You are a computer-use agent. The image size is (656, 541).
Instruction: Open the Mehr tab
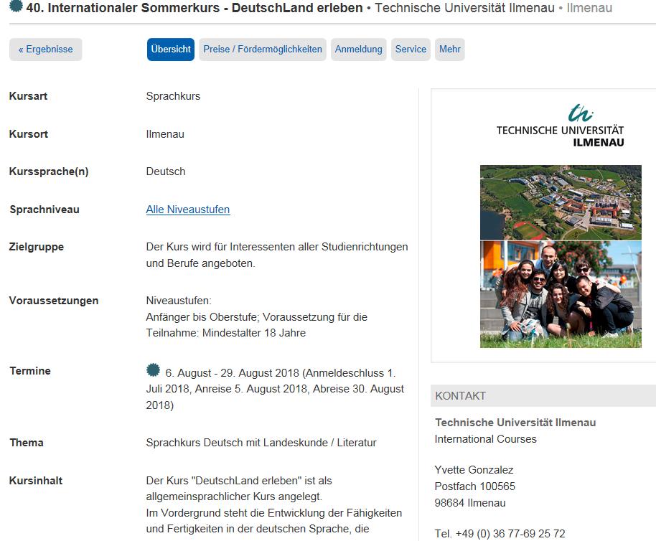(450, 50)
